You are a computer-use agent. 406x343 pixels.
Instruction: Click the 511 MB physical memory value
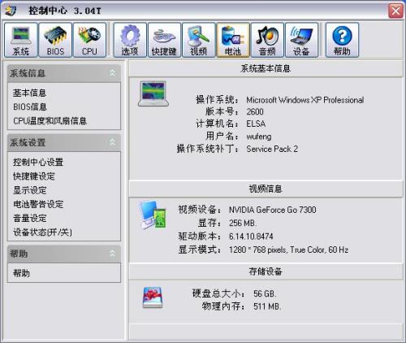tap(267, 306)
